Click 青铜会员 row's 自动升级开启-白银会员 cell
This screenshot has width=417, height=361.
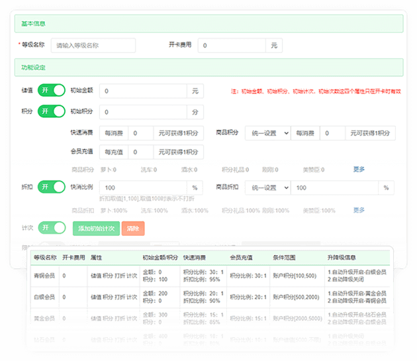pos(357,272)
